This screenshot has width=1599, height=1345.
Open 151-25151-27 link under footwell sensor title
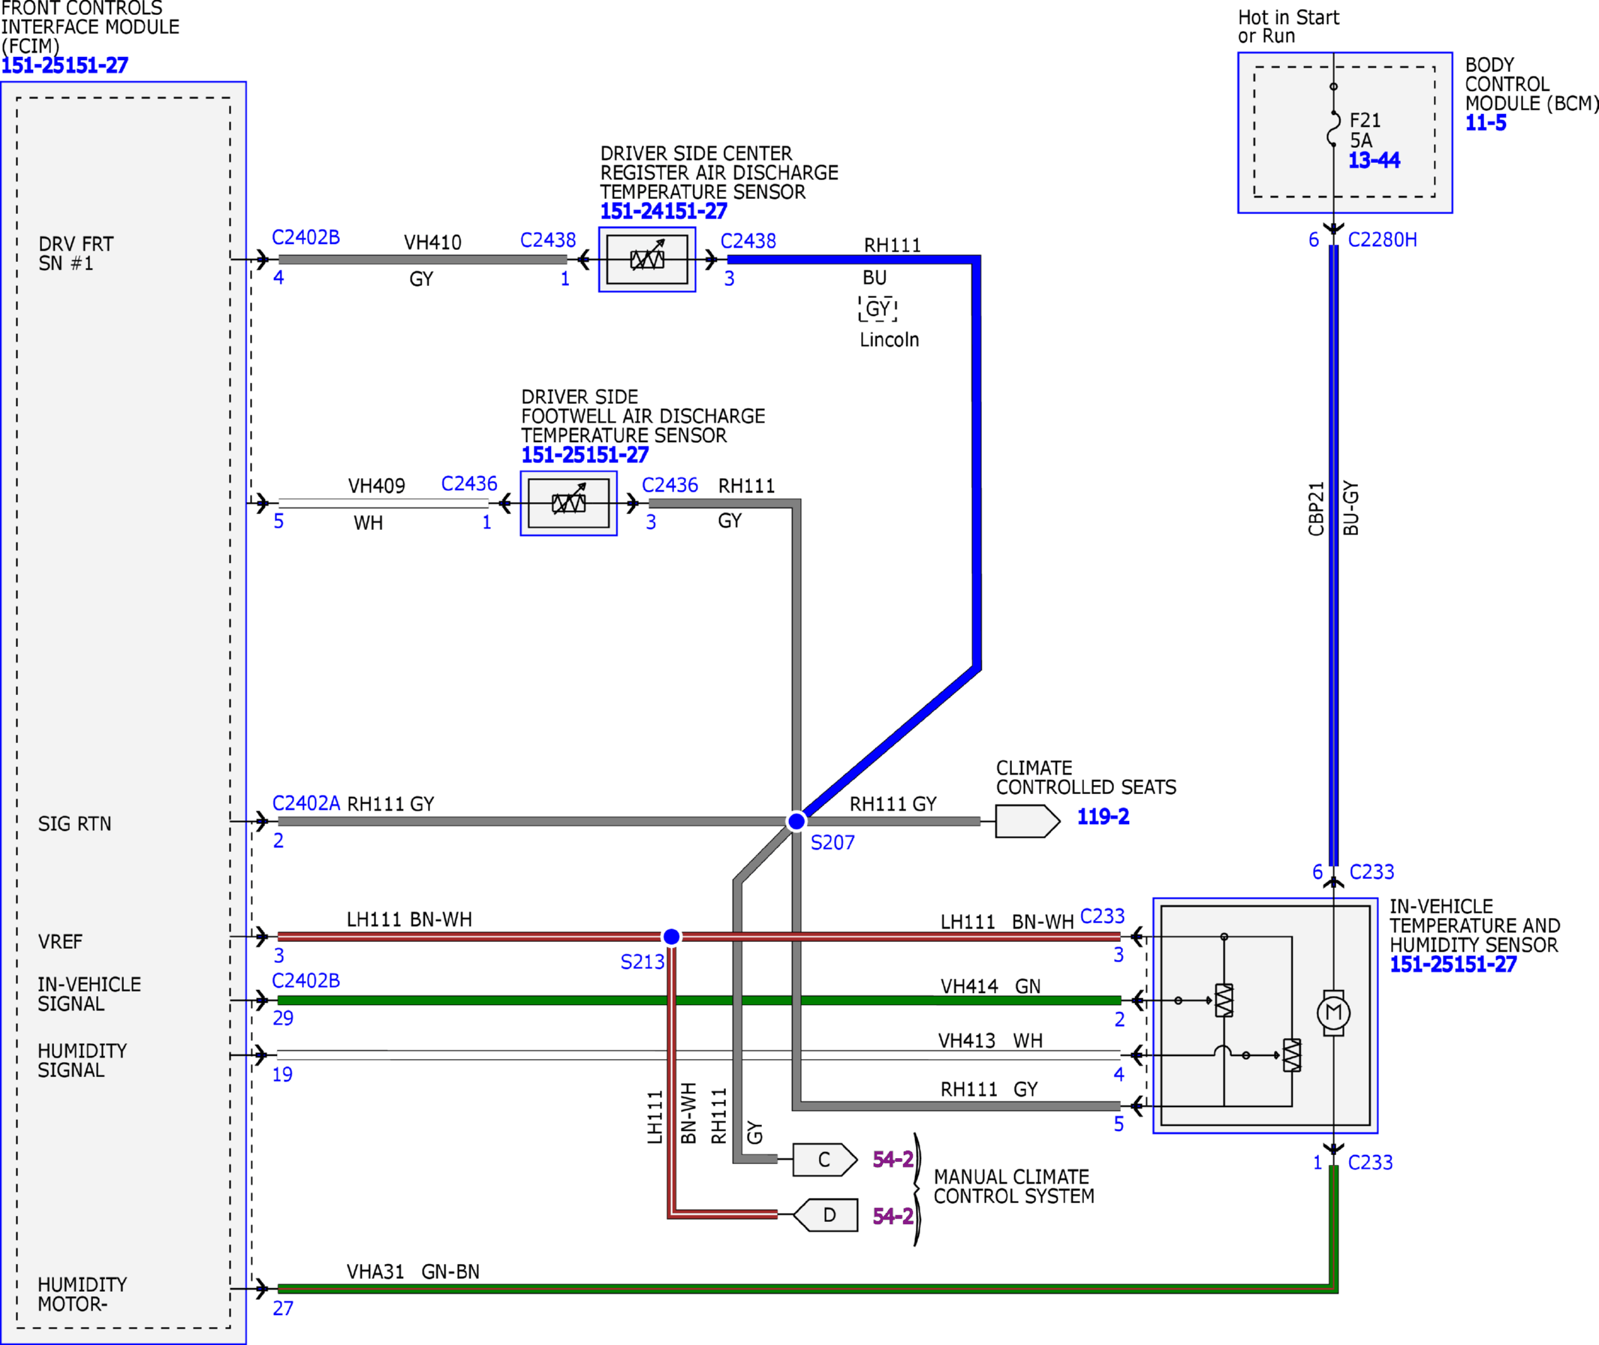(x=585, y=455)
